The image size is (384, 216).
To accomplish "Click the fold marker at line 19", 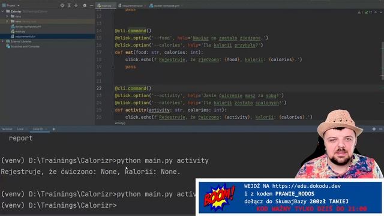I will [113, 67].
